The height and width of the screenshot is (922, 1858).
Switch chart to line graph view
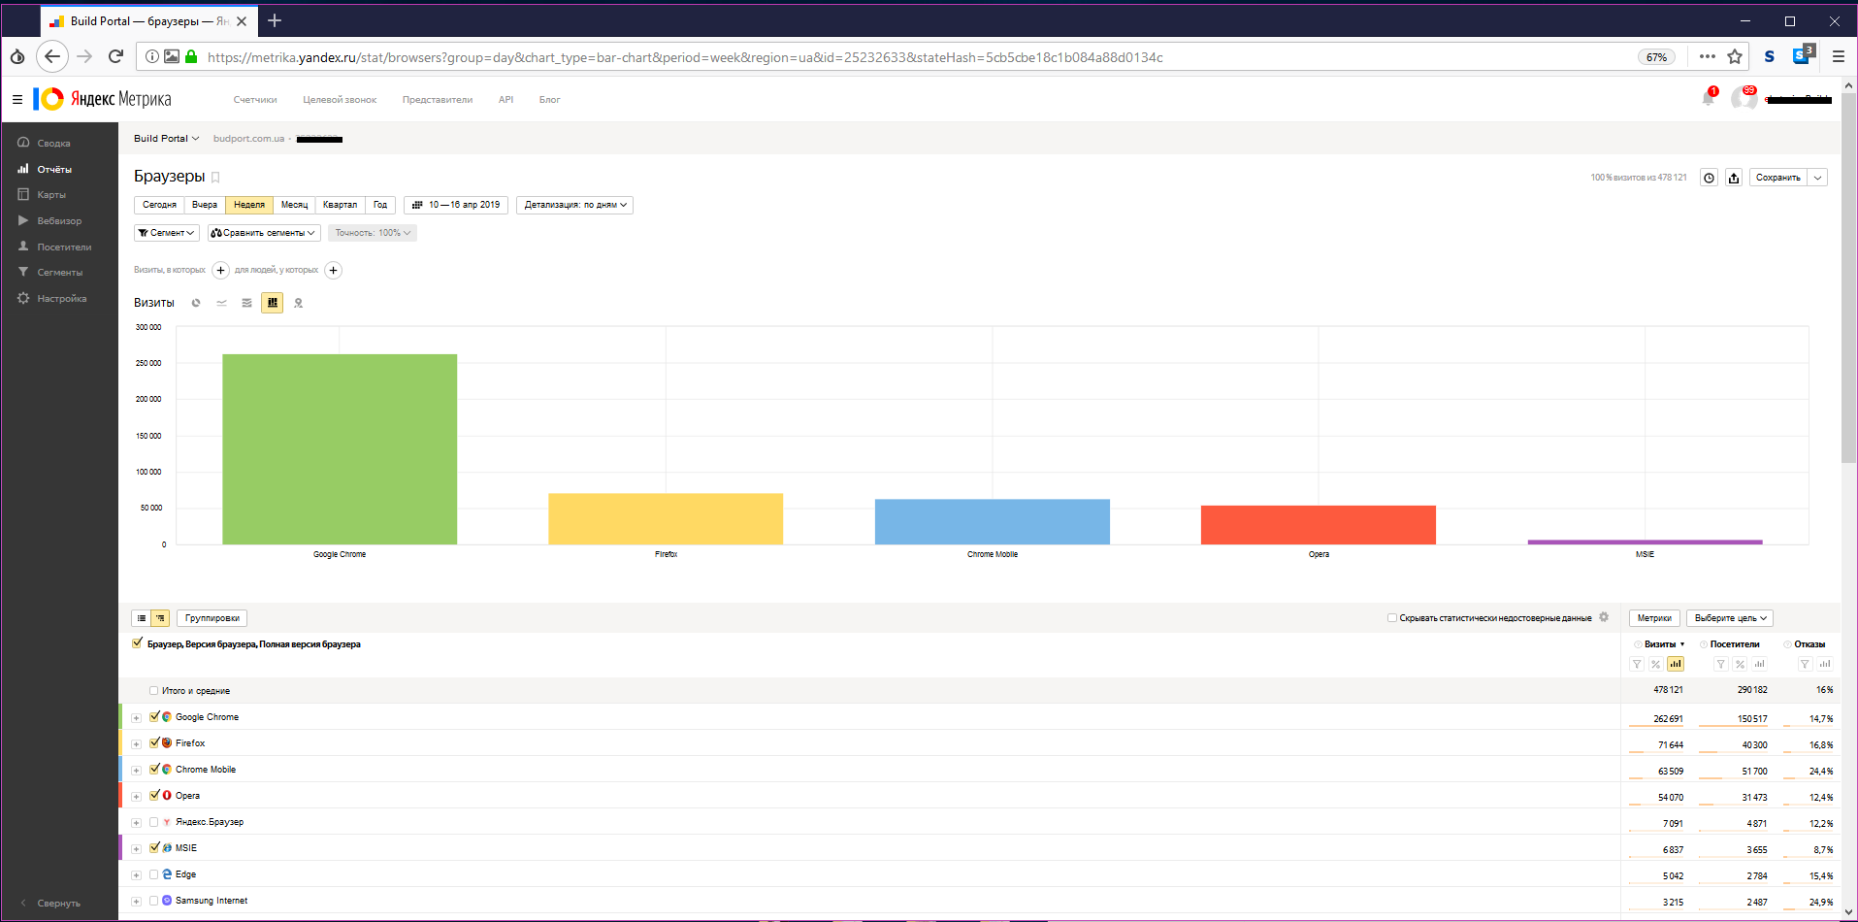coord(221,303)
